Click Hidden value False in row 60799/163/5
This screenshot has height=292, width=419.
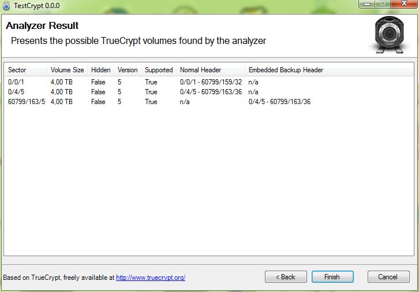(x=98, y=102)
